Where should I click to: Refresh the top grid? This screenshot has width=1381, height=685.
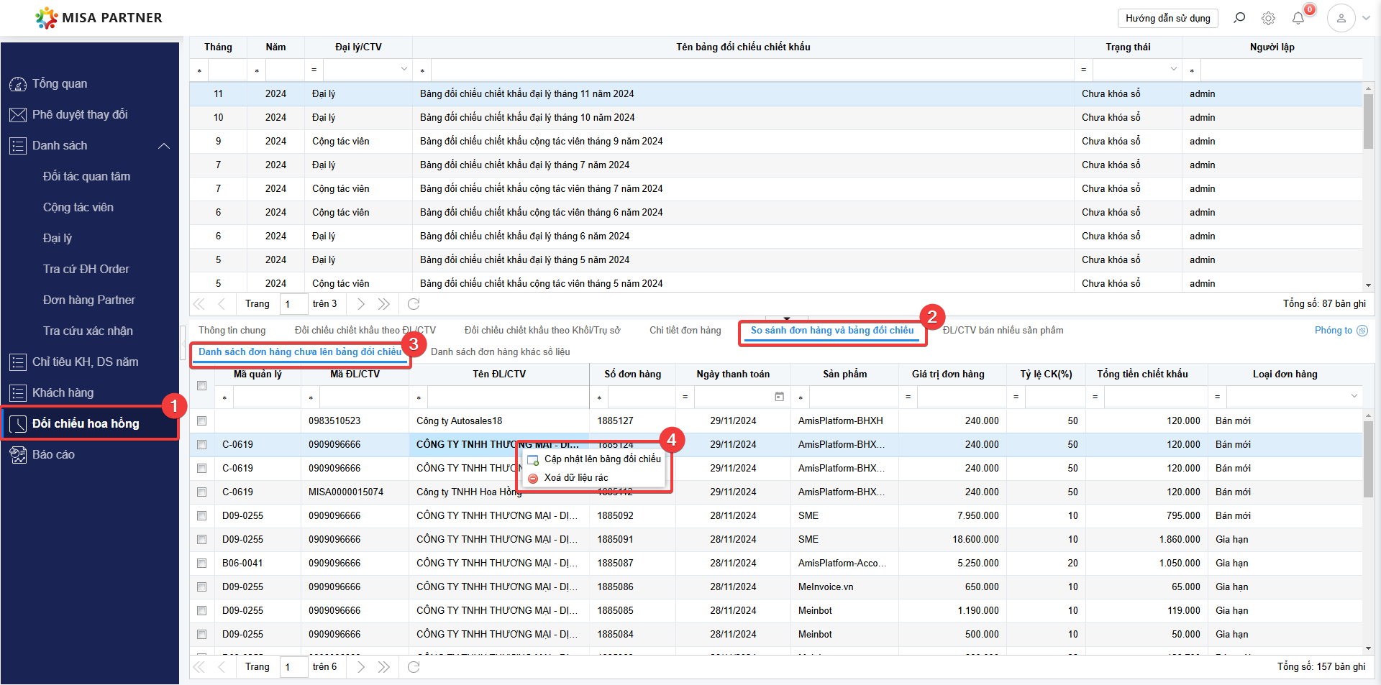pos(414,304)
